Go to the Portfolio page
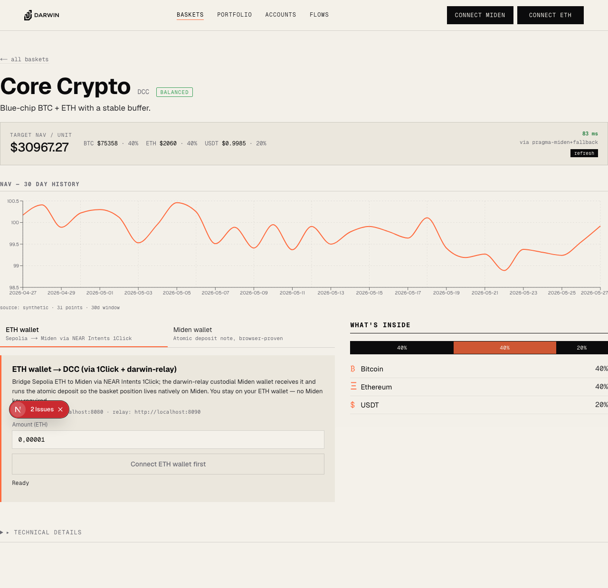608x588 pixels. 235,15
